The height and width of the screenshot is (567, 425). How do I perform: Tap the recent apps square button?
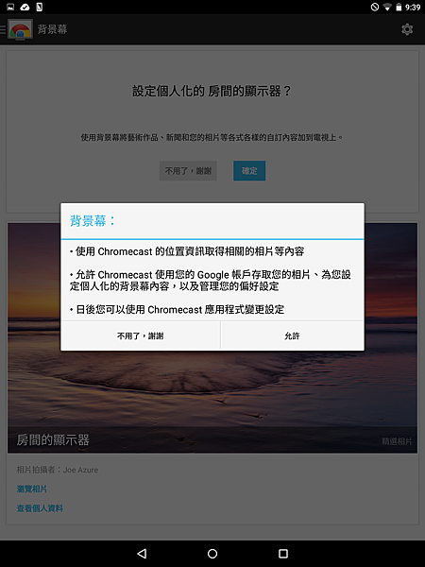(283, 553)
